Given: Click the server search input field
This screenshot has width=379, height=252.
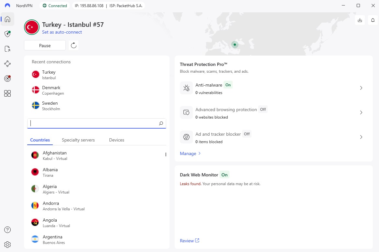Looking at the screenshot, I should 93,123.
